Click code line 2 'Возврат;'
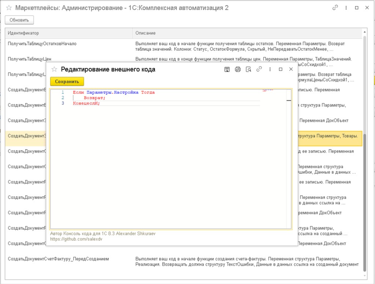Screen dimensions: 375x284 point(94,98)
